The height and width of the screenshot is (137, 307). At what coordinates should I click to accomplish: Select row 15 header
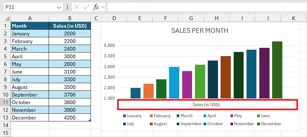5,133
